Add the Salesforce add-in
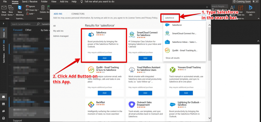The height and width of the screenshot is (122, 261). click(105, 58)
